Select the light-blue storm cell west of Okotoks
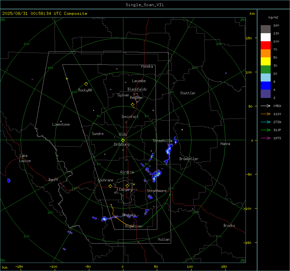This screenshot has width=290, height=271. tap(104, 219)
